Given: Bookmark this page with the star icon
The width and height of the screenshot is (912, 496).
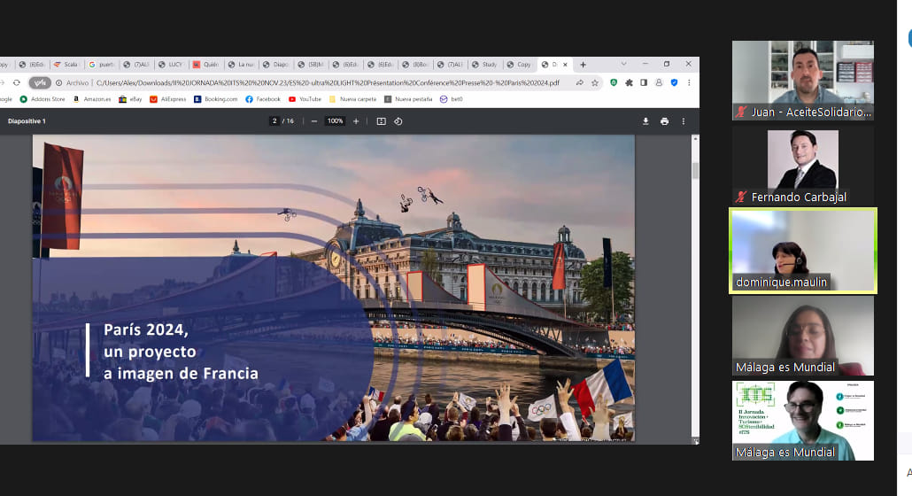Looking at the screenshot, I should coord(594,83).
